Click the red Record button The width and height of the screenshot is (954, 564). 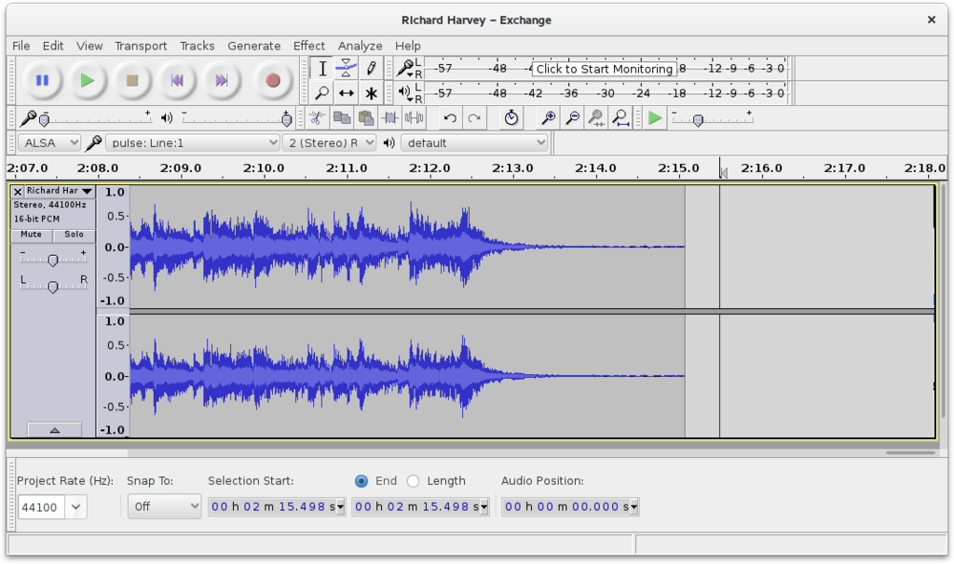273,80
